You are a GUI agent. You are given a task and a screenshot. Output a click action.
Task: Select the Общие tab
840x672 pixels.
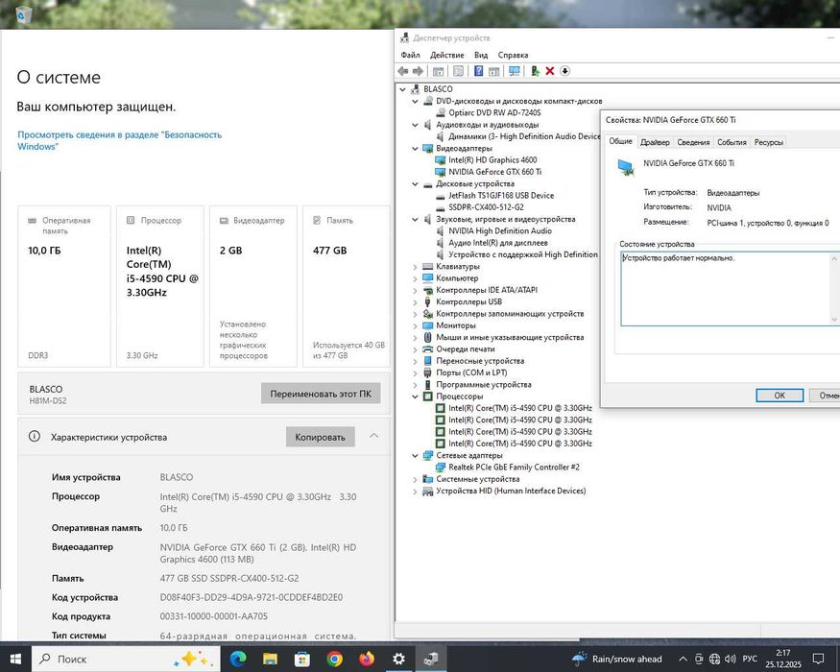[x=620, y=141]
